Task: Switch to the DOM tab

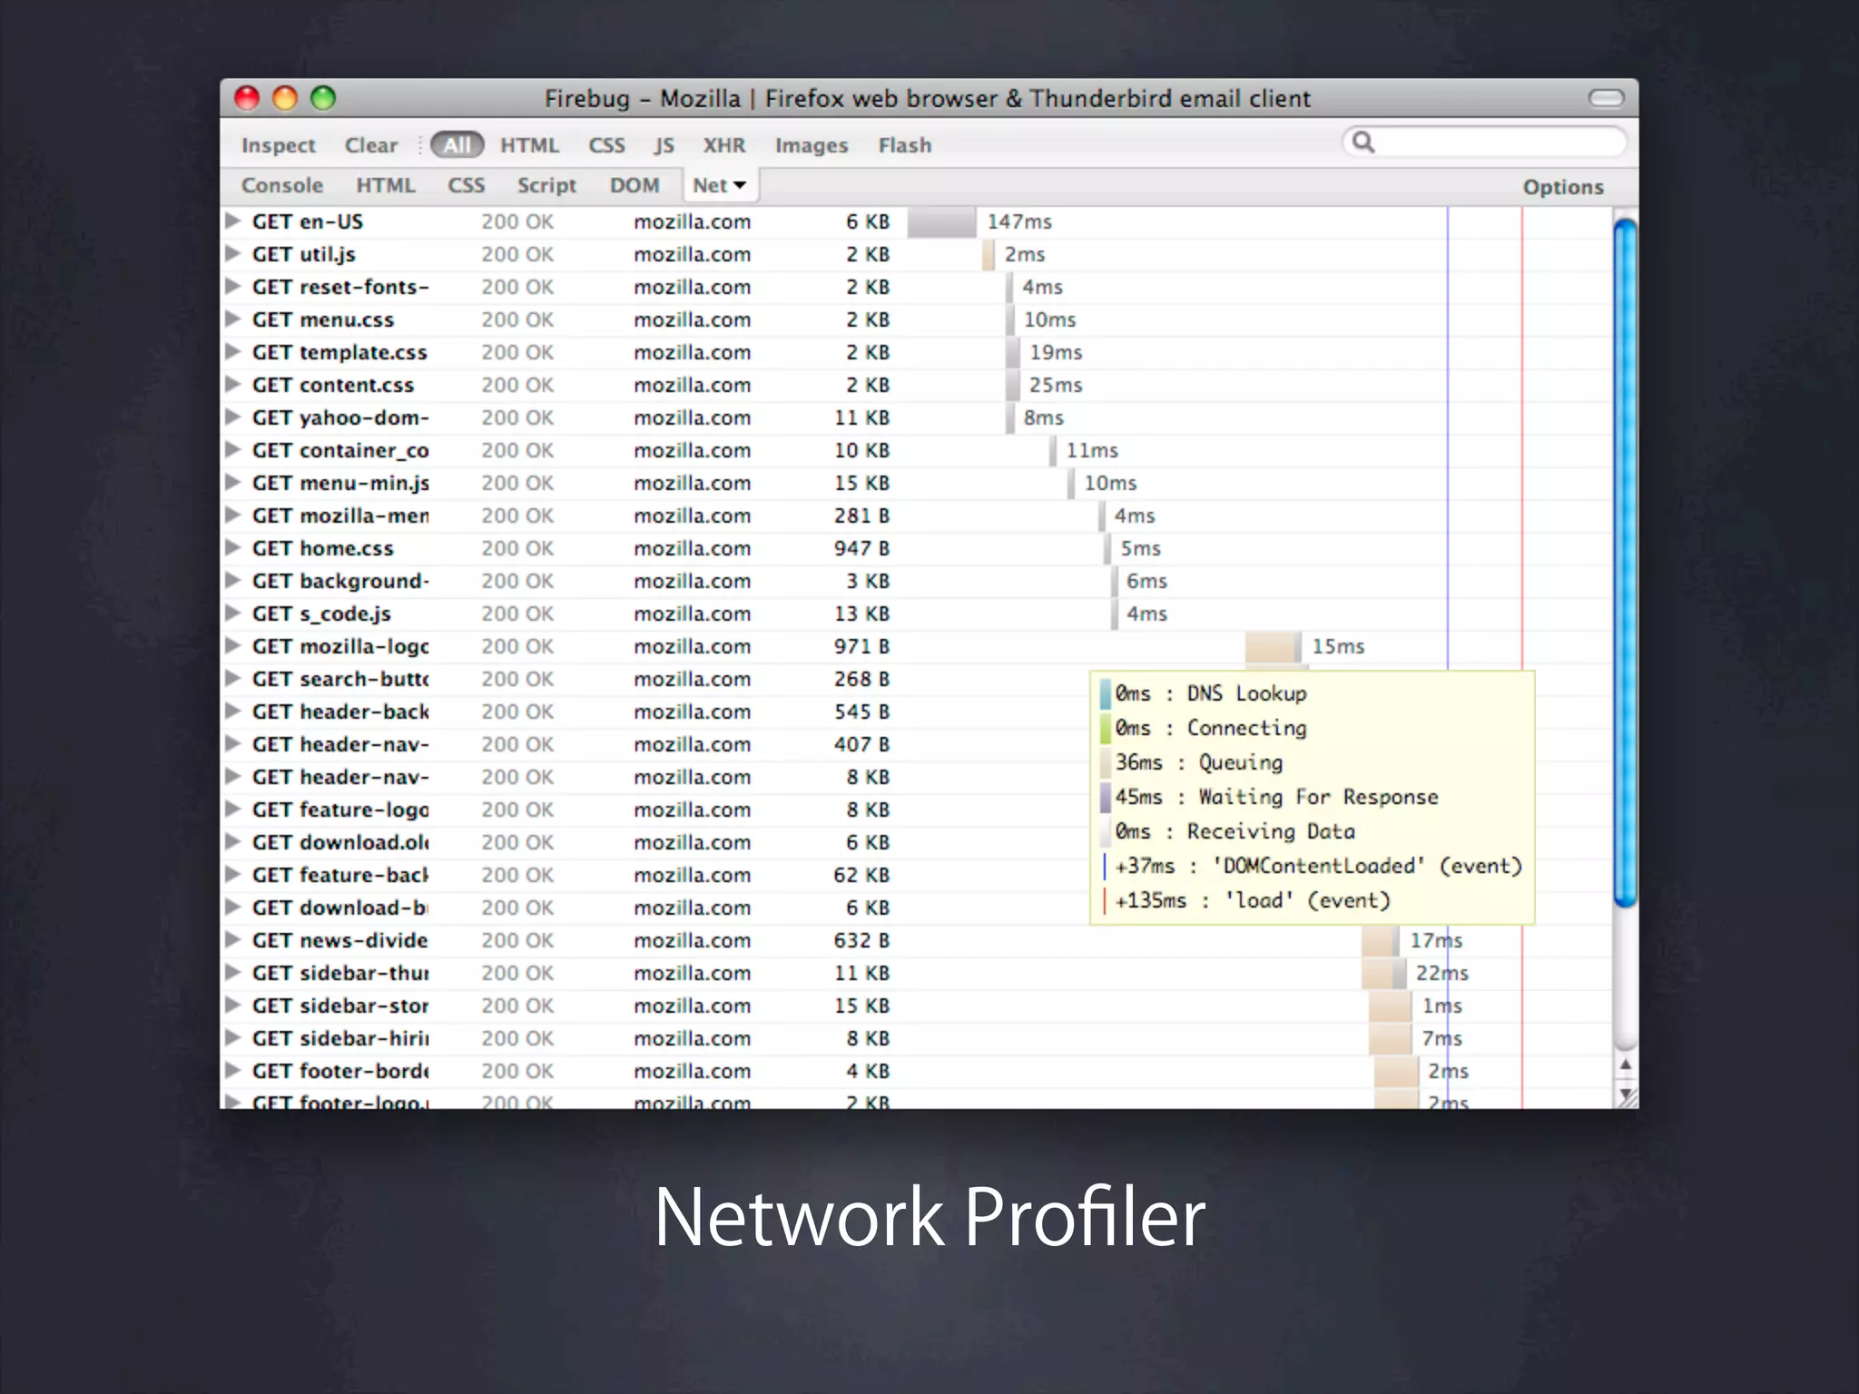Action: (x=634, y=185)
